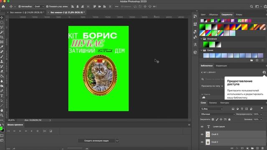This screenshot has height=150, width=267.
Task: Click Создать анимацию кадра button
Action: tap(96, 141)
